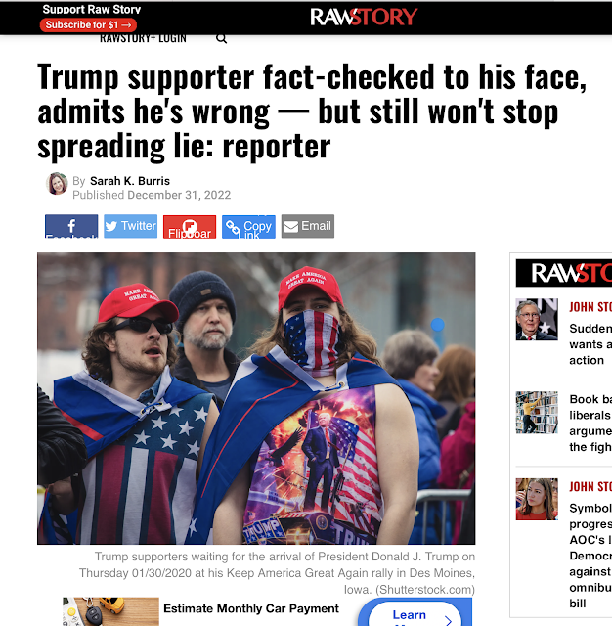The image size is (612, 626).
Task: Open the search magnifier icon
Action: [221, 39]
